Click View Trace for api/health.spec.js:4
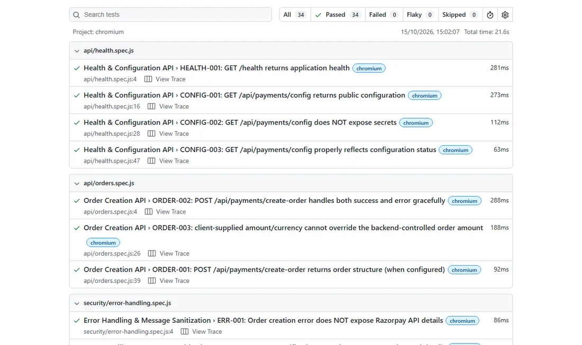The height and width of the screenshot is (345, 582). [170, 79]
